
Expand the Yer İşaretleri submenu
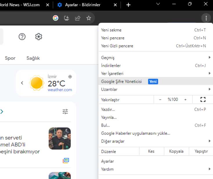click(x=156, y=74)
